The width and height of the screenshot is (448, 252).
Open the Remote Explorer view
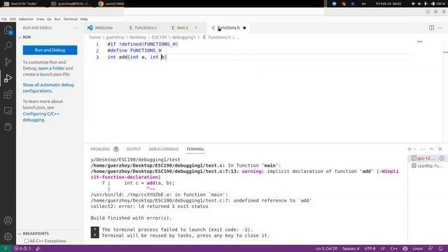click(8, 111)
